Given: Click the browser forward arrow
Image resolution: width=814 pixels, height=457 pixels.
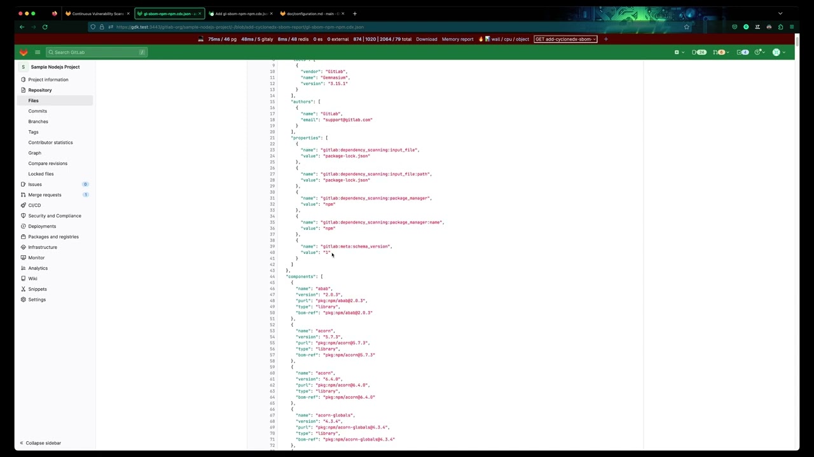Looking at the screenshot, I should point(33,27).
